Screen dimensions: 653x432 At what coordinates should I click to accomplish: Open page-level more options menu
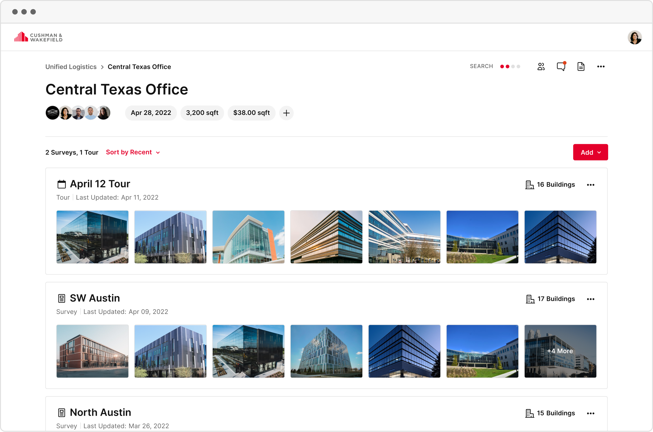(601, 67)
